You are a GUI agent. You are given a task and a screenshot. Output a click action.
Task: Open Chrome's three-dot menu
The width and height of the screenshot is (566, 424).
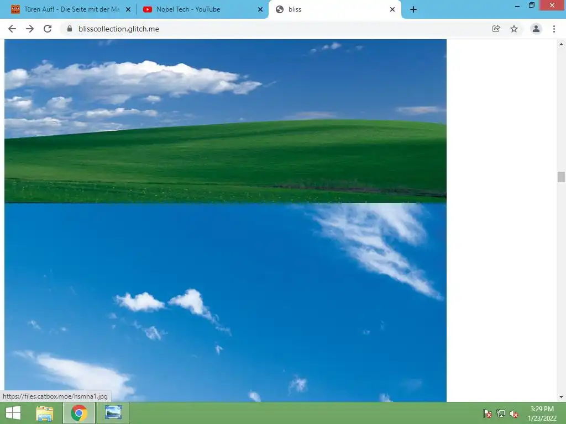(x=554, y=29)
